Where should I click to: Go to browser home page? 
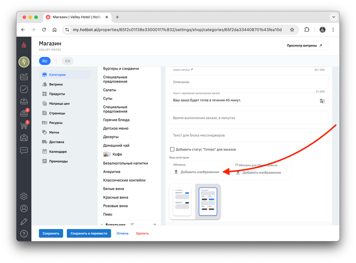click(x=55, y=30)
